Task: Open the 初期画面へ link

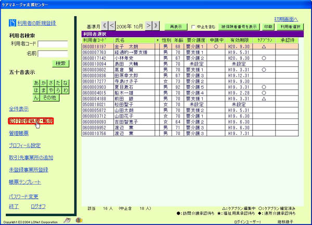Action: tap(286, 19)
